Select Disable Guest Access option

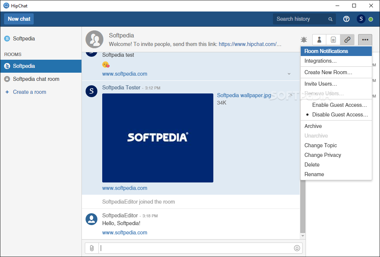coord(336,115)
